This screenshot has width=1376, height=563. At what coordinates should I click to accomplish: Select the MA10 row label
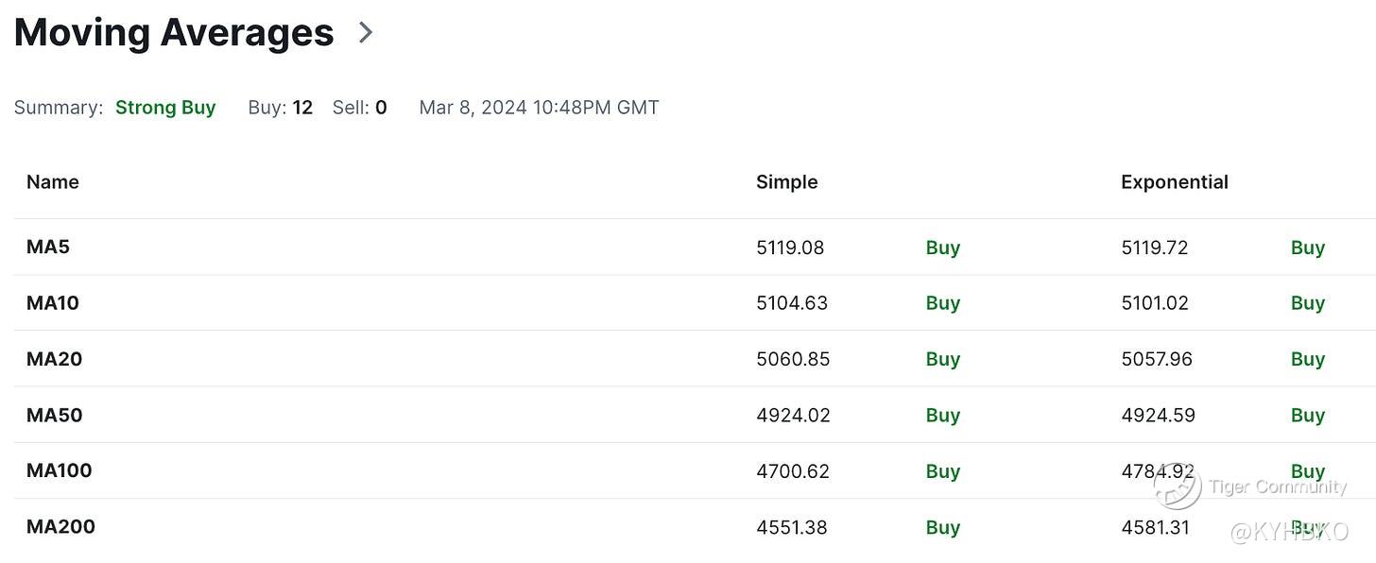pos(53,303)
